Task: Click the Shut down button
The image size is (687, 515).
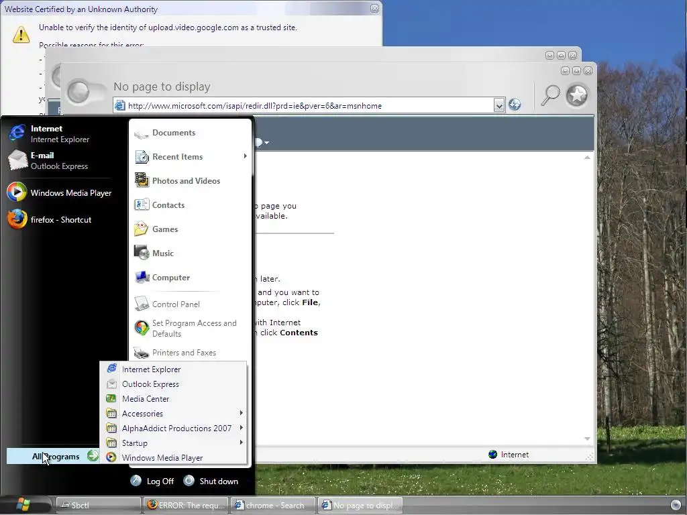Action: (211, 481)
